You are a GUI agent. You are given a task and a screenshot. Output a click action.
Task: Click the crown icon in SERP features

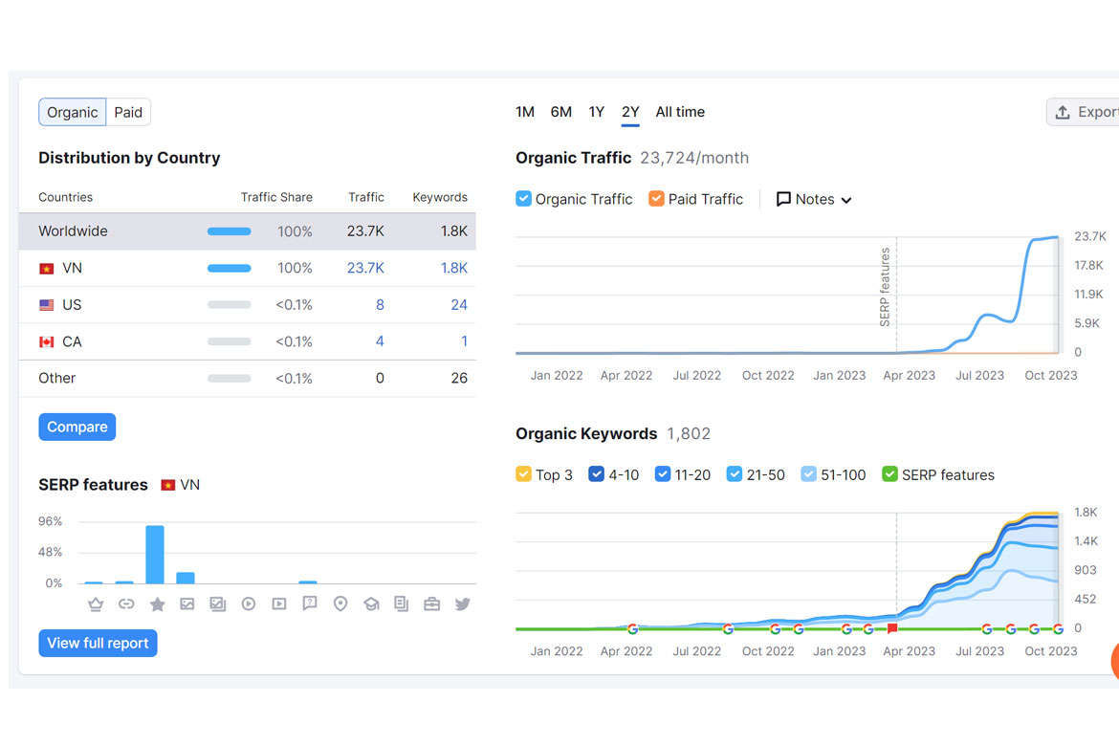(96, 604)
